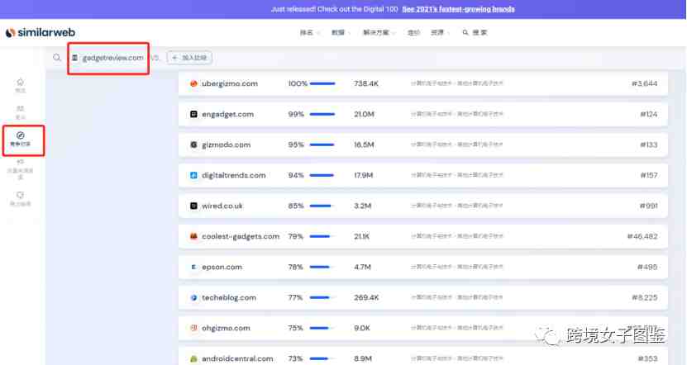Click the magnifier icon beside gadgetreview.com
687x365 pixels.
click(x=57, y=58)
